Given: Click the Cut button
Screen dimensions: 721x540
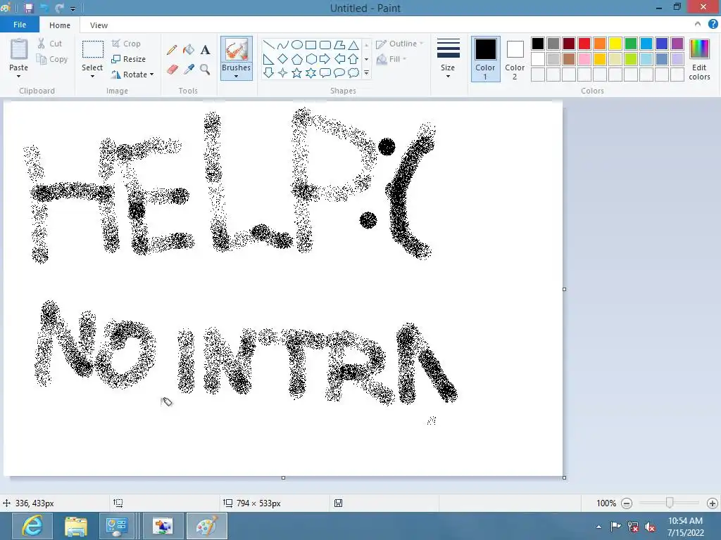Looking at the screenshot, I should click(x=50, y=44).
